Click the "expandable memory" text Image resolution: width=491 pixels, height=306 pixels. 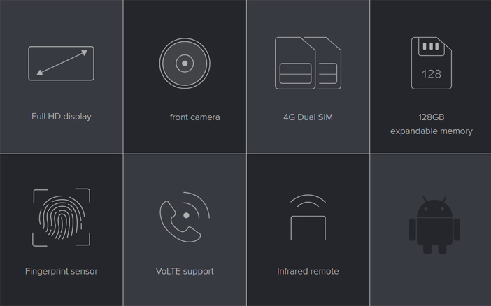tap(432, 131)
